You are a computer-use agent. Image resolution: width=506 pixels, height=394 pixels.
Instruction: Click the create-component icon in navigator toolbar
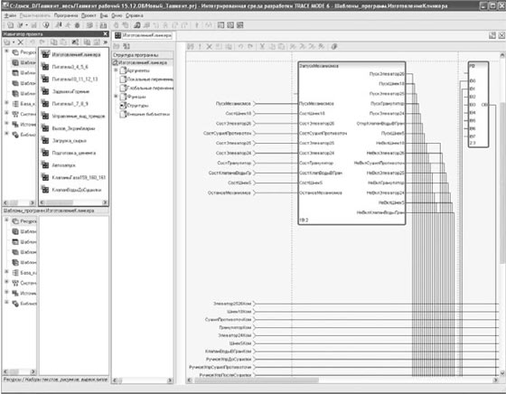coord(7,42)
